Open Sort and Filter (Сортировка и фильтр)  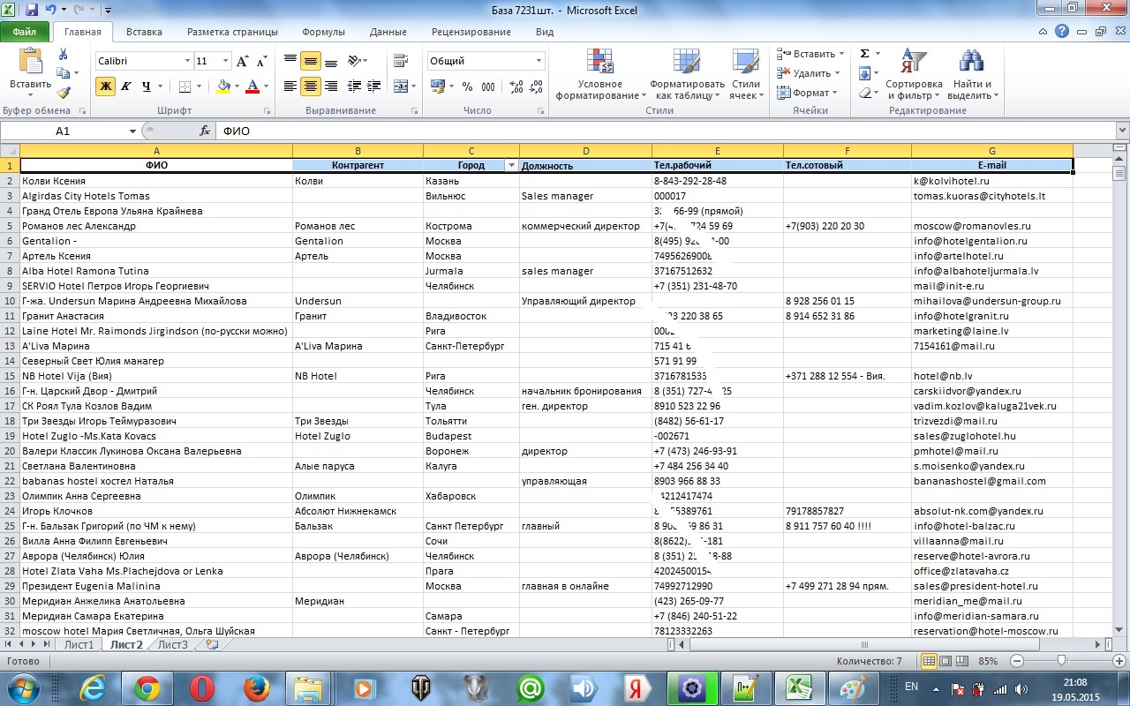(913, 74)
